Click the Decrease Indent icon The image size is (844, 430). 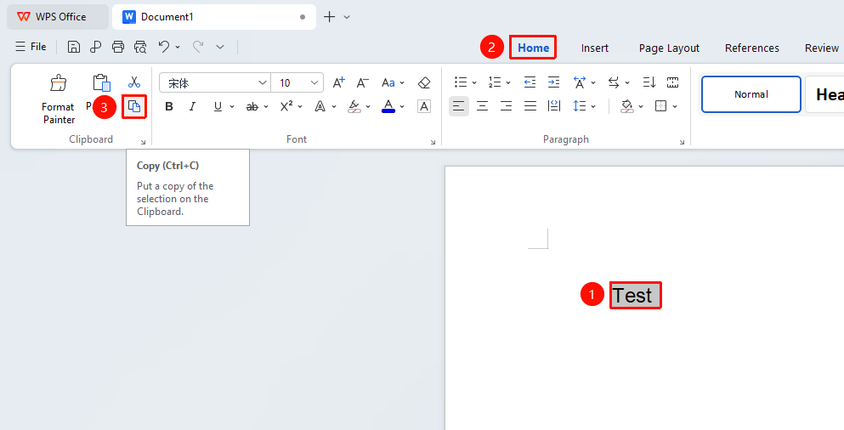[x=530, y=82]
